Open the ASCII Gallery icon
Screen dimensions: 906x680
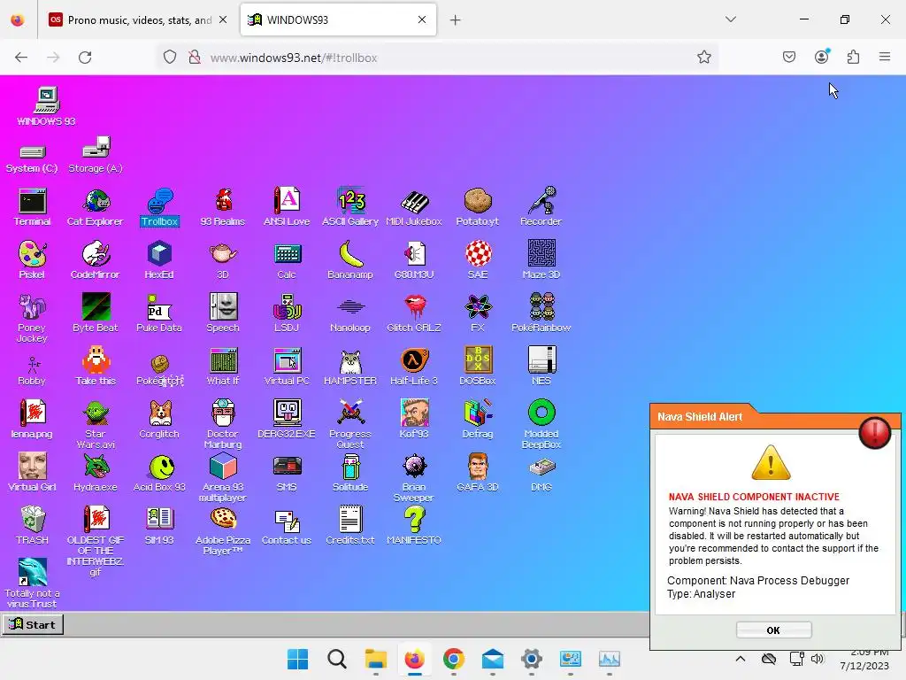350,207
